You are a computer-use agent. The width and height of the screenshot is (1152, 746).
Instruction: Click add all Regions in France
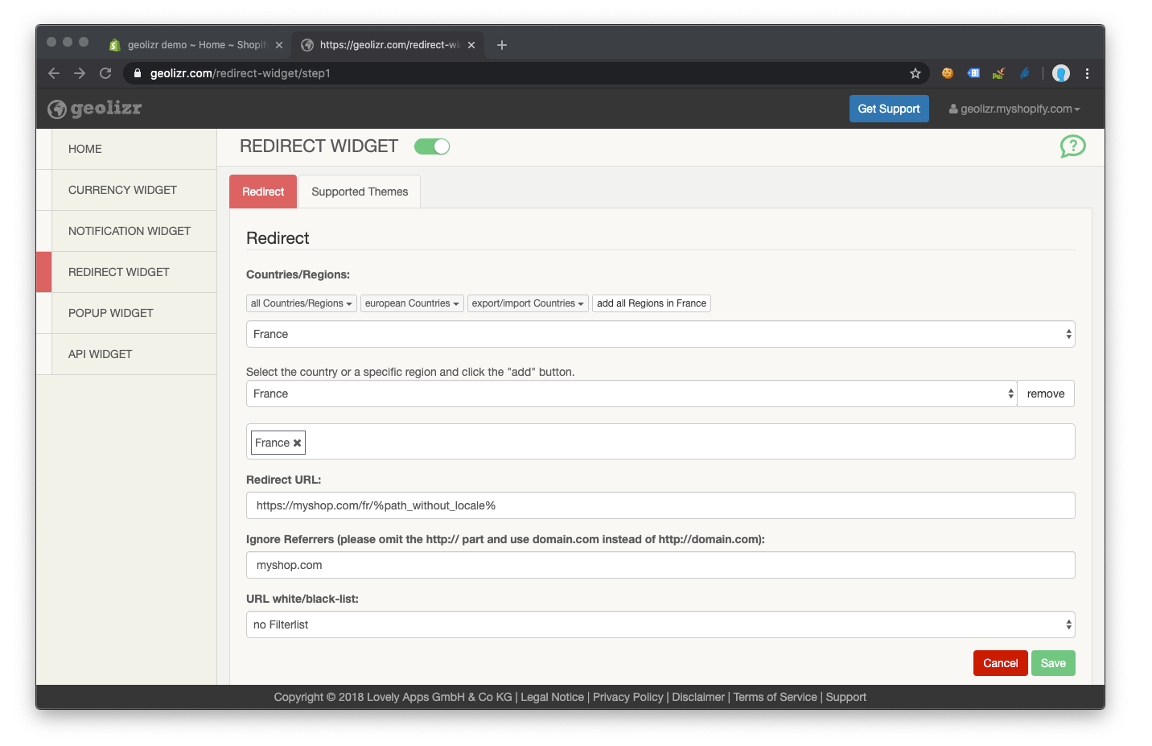(652, 303)
